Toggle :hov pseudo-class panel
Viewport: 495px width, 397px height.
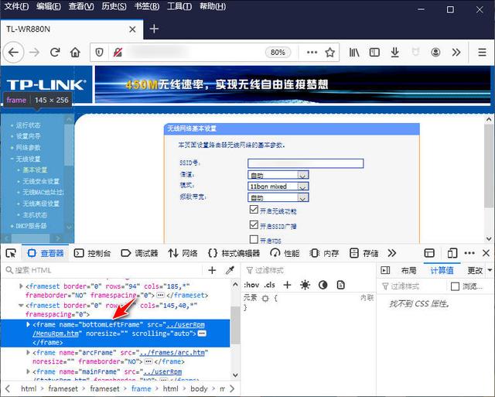point(251,286)
